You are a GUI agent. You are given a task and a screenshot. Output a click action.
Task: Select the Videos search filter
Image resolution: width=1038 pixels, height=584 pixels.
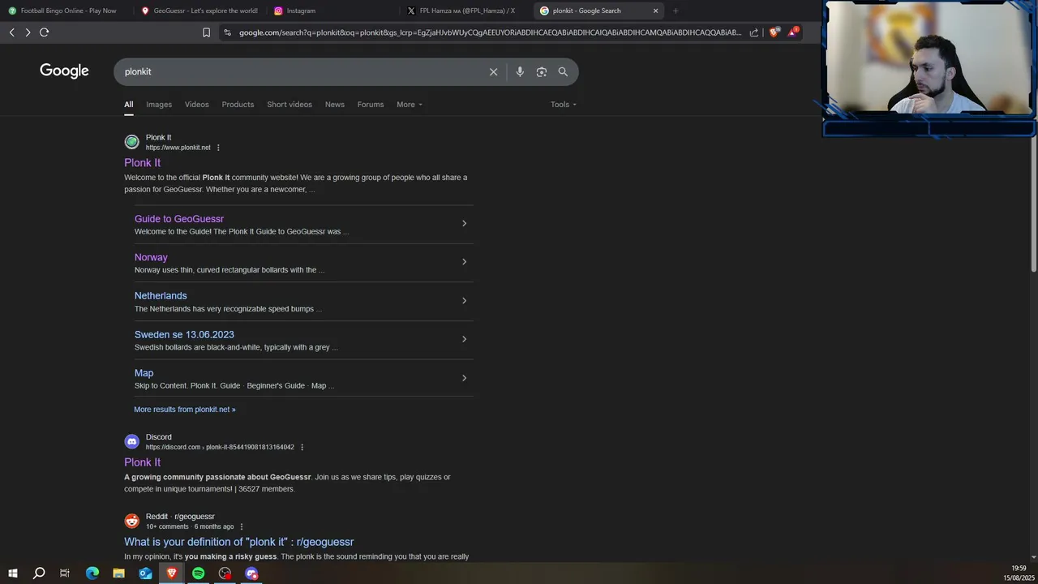[x=196, y=105]
